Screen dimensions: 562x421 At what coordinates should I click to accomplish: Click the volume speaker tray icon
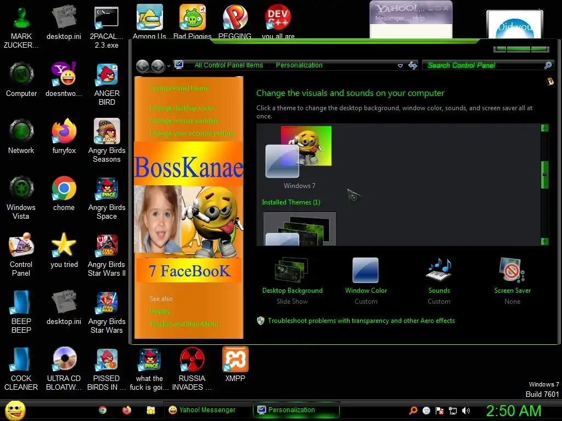pos(466,411)
